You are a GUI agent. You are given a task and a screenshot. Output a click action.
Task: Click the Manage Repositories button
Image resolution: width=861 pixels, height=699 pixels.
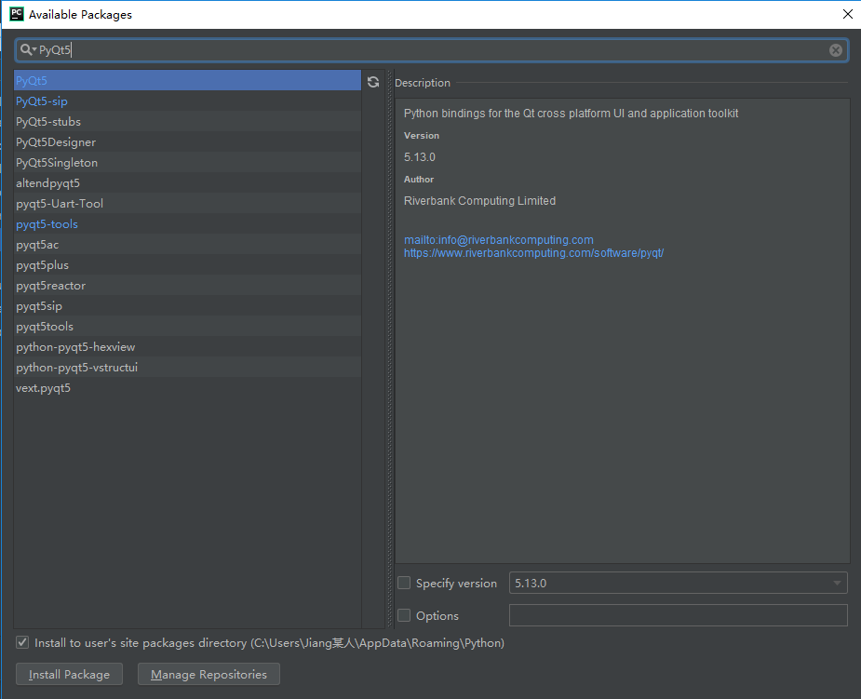click(x=209, y=674)
